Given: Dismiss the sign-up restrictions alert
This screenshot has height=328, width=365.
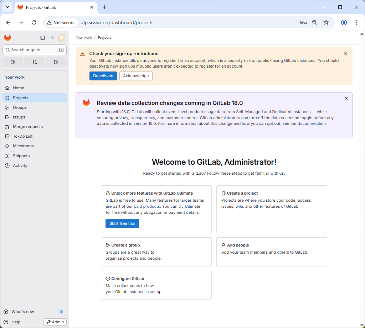Looking at the screenshot, I should [345, 54].
